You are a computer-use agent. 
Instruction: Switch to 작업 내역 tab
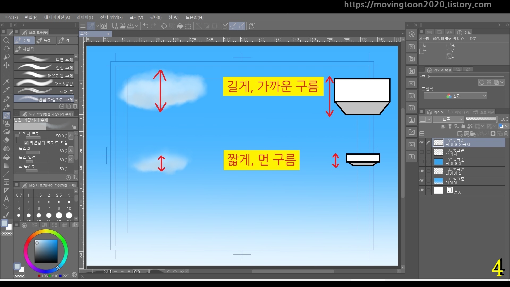(458, 112)
